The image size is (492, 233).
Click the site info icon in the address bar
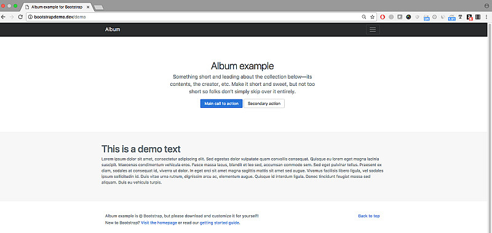(30, 17)
